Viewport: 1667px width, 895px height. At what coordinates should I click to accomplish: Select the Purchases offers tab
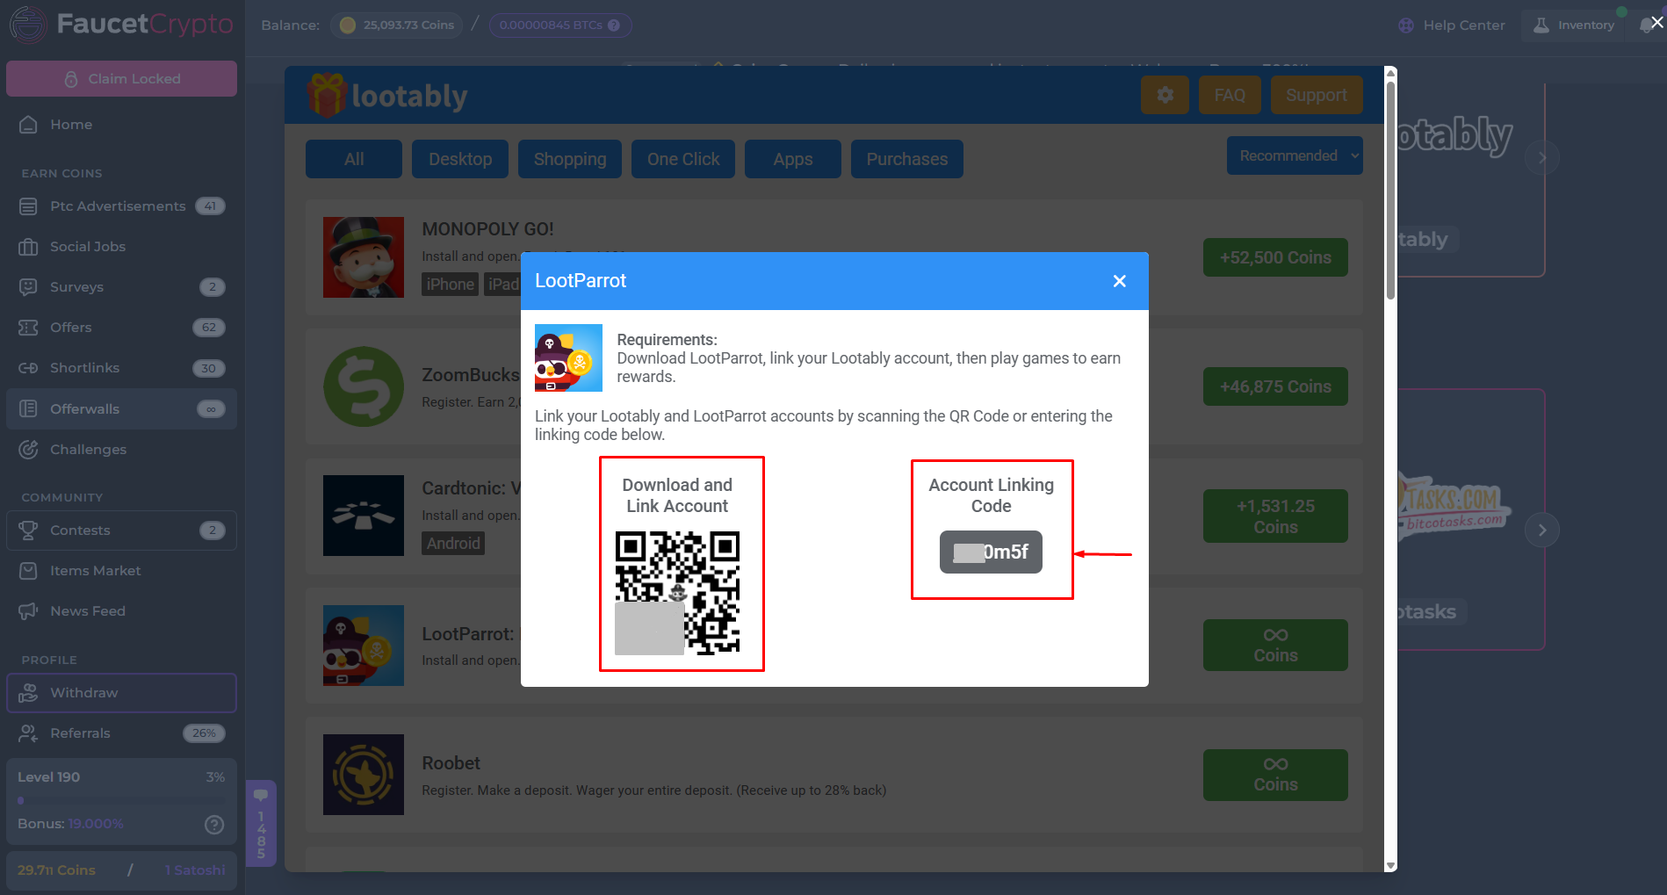pyautogui.click(x=907, y=159)
